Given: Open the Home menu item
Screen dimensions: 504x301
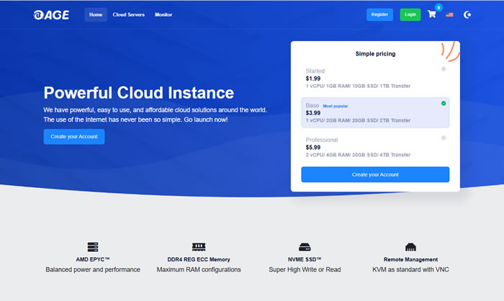Looking at the screenshot, I should click(x=96, y=14).
